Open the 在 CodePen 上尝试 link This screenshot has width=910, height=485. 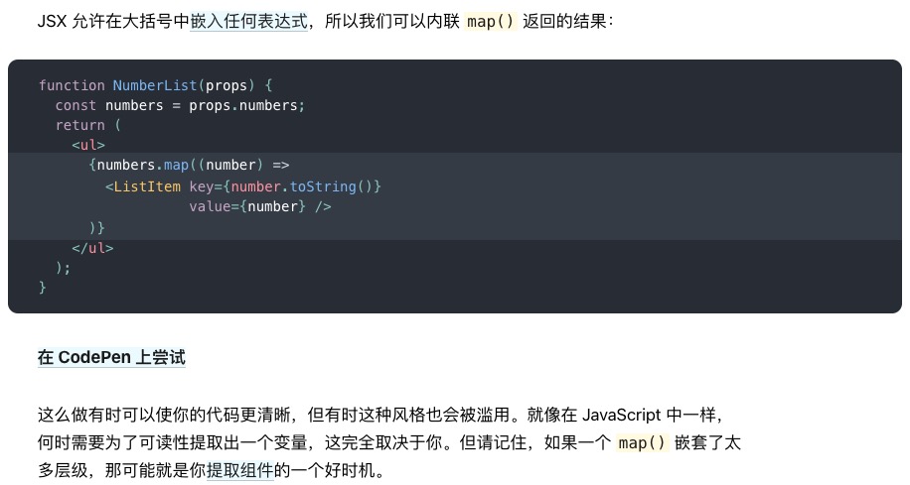(x=111, y=357)
